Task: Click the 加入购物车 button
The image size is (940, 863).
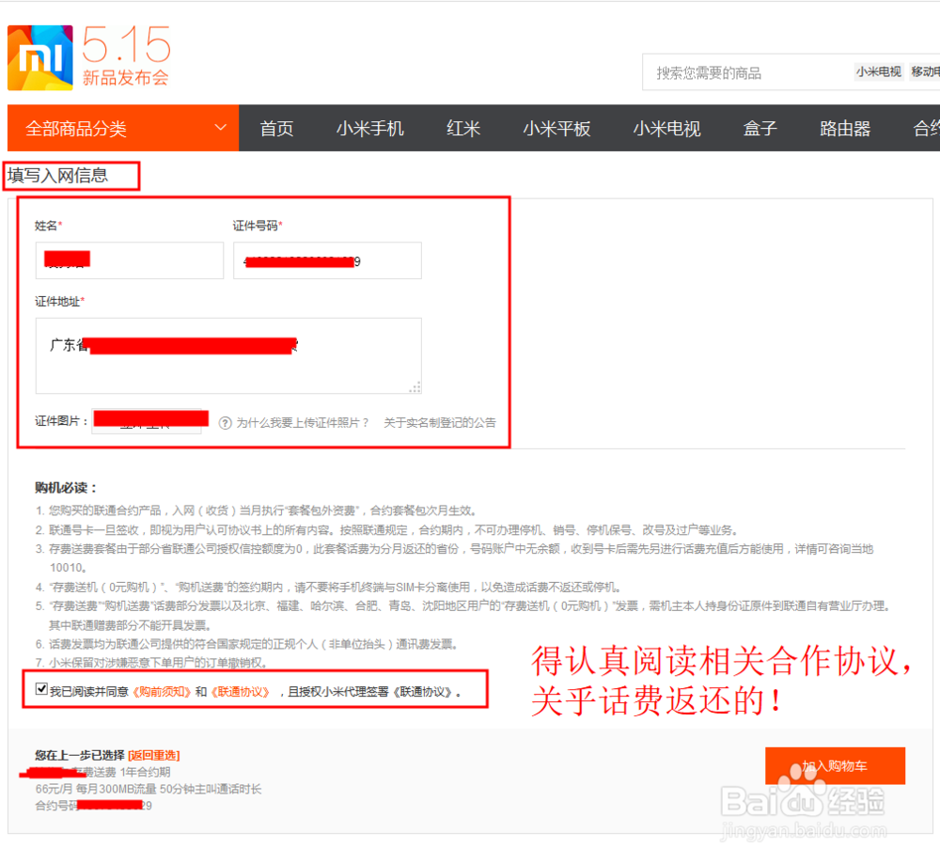Action: click(835, 766)
